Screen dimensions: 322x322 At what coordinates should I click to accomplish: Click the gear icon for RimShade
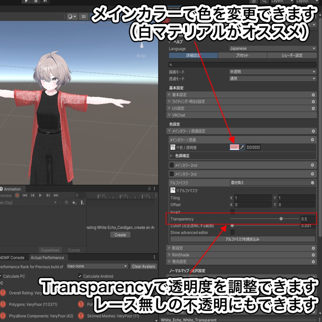(313, 255)
